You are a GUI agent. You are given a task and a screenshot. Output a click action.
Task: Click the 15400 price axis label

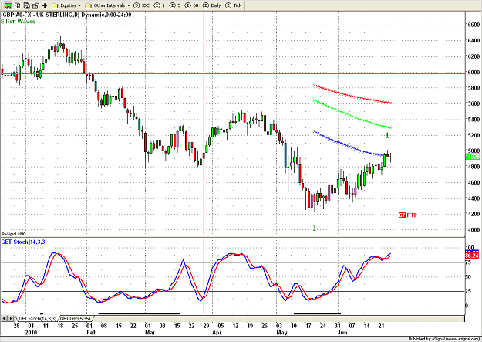pos(473,120)
